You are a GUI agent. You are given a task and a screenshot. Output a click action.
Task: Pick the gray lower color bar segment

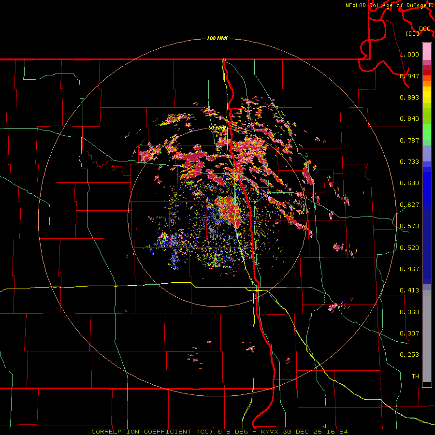click(427, 336)
